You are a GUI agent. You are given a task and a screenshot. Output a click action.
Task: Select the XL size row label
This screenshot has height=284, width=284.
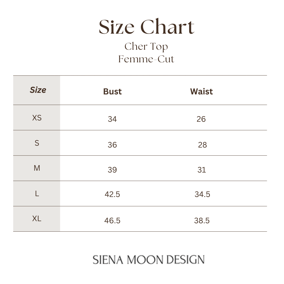[37, 219]
